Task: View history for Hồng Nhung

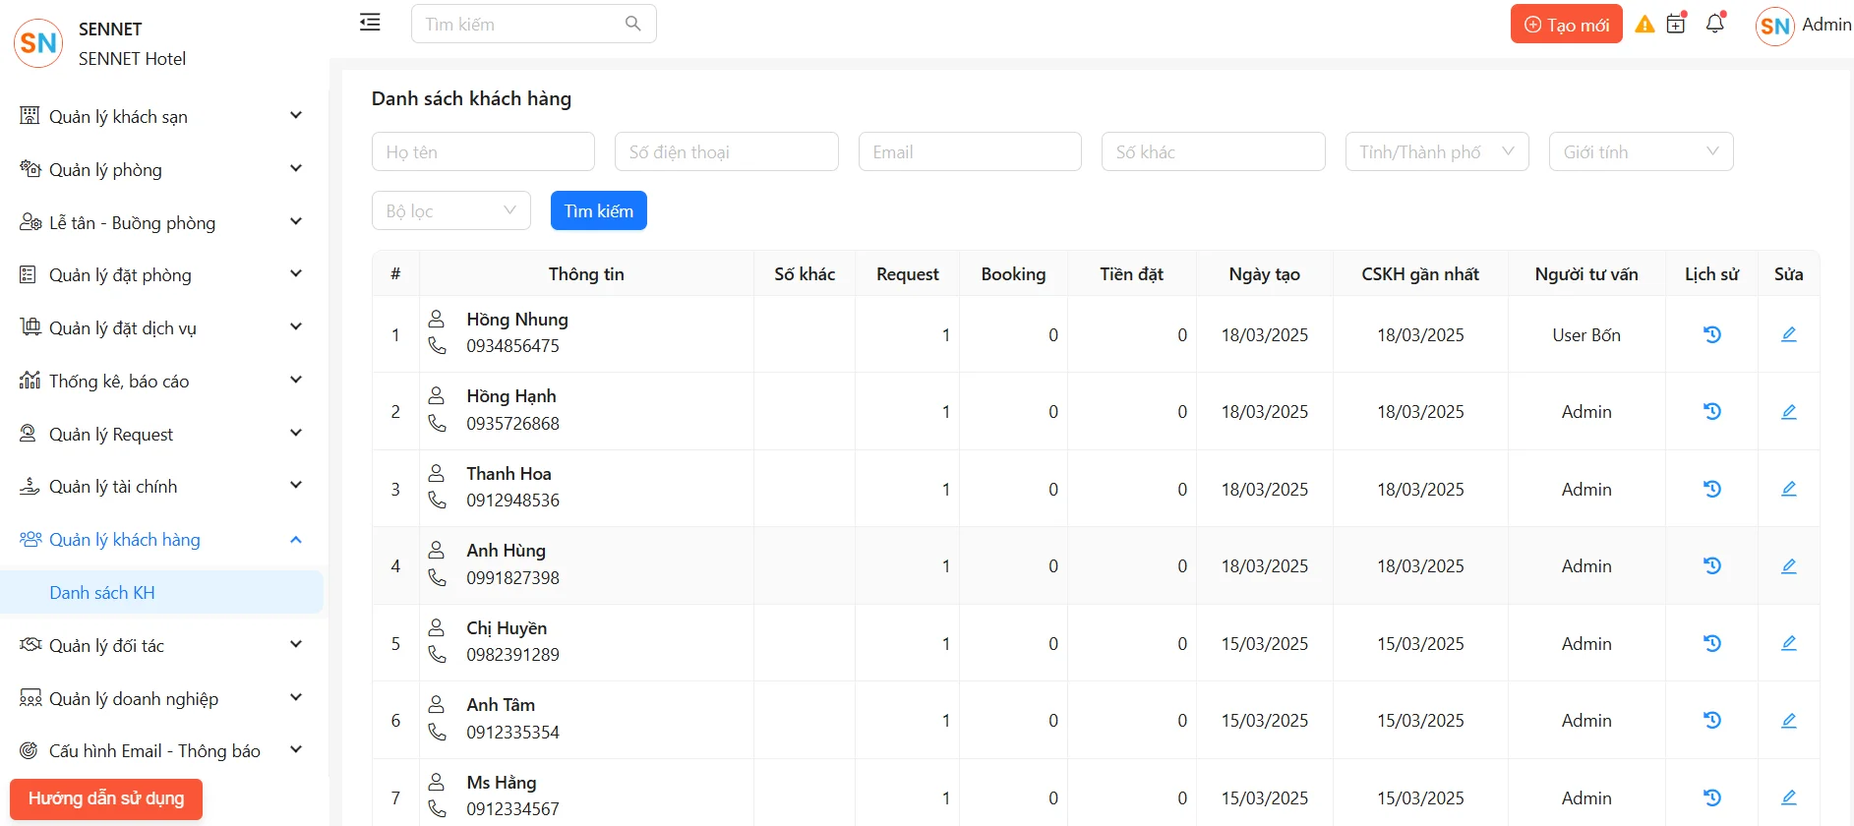Action: 1711,334
